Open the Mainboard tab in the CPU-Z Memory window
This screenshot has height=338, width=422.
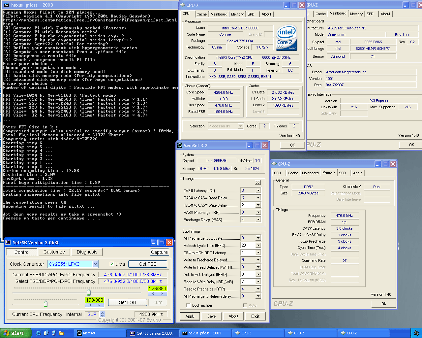pyautogui.click(x=310, y=173)
